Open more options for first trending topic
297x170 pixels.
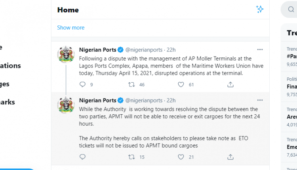[x=295, y=49]
